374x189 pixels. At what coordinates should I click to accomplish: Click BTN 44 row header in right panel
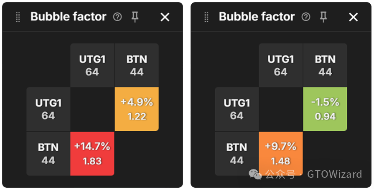[237, 153]
